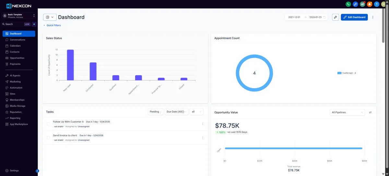Click the ctrlK shortcut badge
This screenshot has width=389, height=176.
point(27,24)
